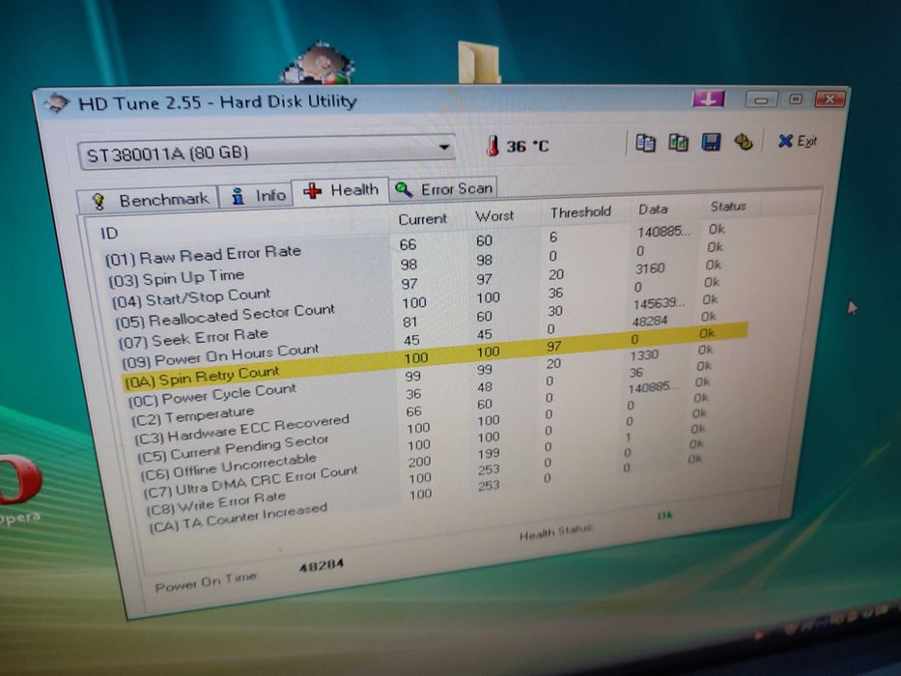Click the copy screenshot to clipboard icon
The image size is (901, 676).
pos(678,142)
